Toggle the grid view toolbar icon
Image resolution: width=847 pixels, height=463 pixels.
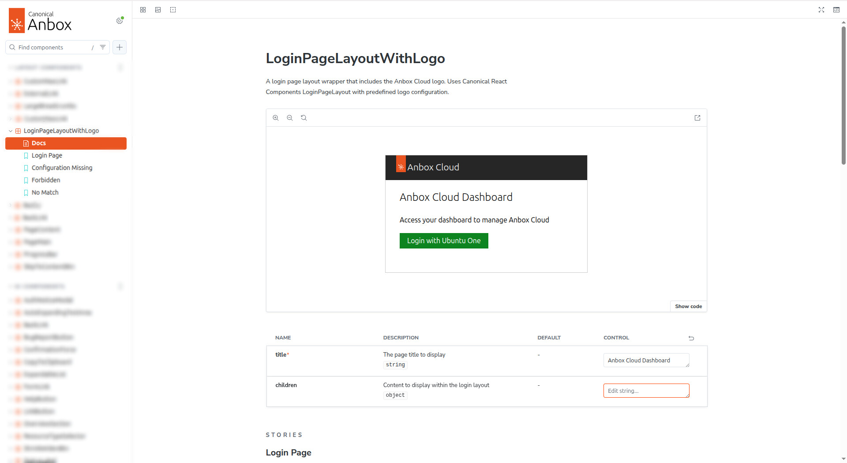click(143, 10)
